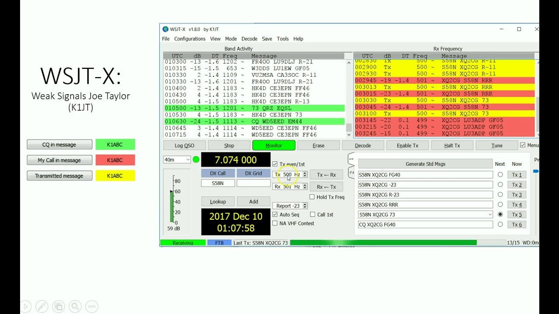Viewport: 559px width, 314px height.
Task: Enable the NA VHF Contest checkbox
Action: coord(275,223)
